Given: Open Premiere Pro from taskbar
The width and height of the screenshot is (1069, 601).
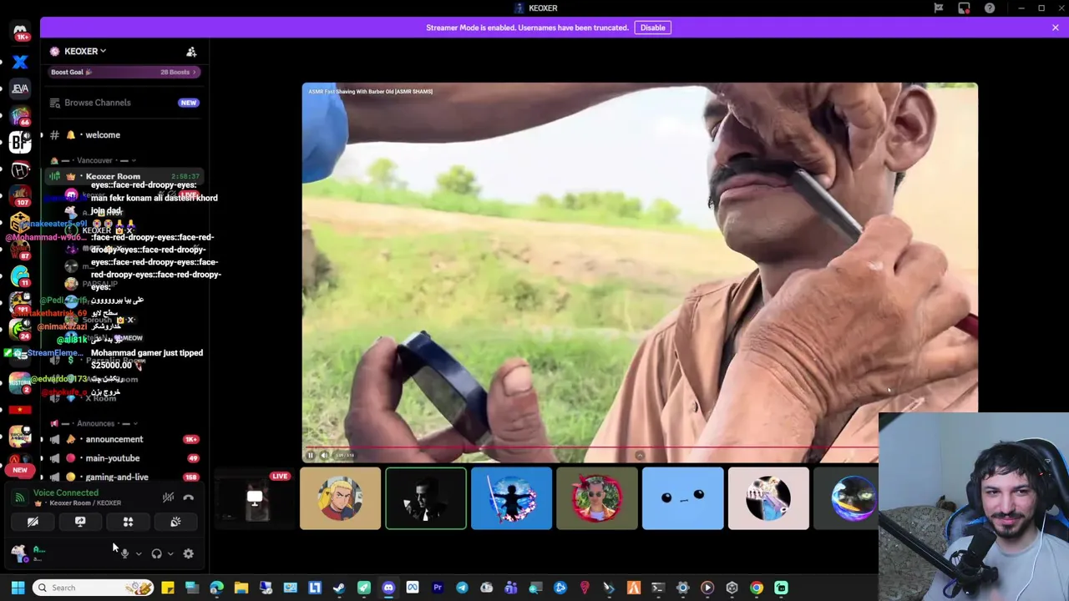Looking at the screenshot, I should point(437,588).
